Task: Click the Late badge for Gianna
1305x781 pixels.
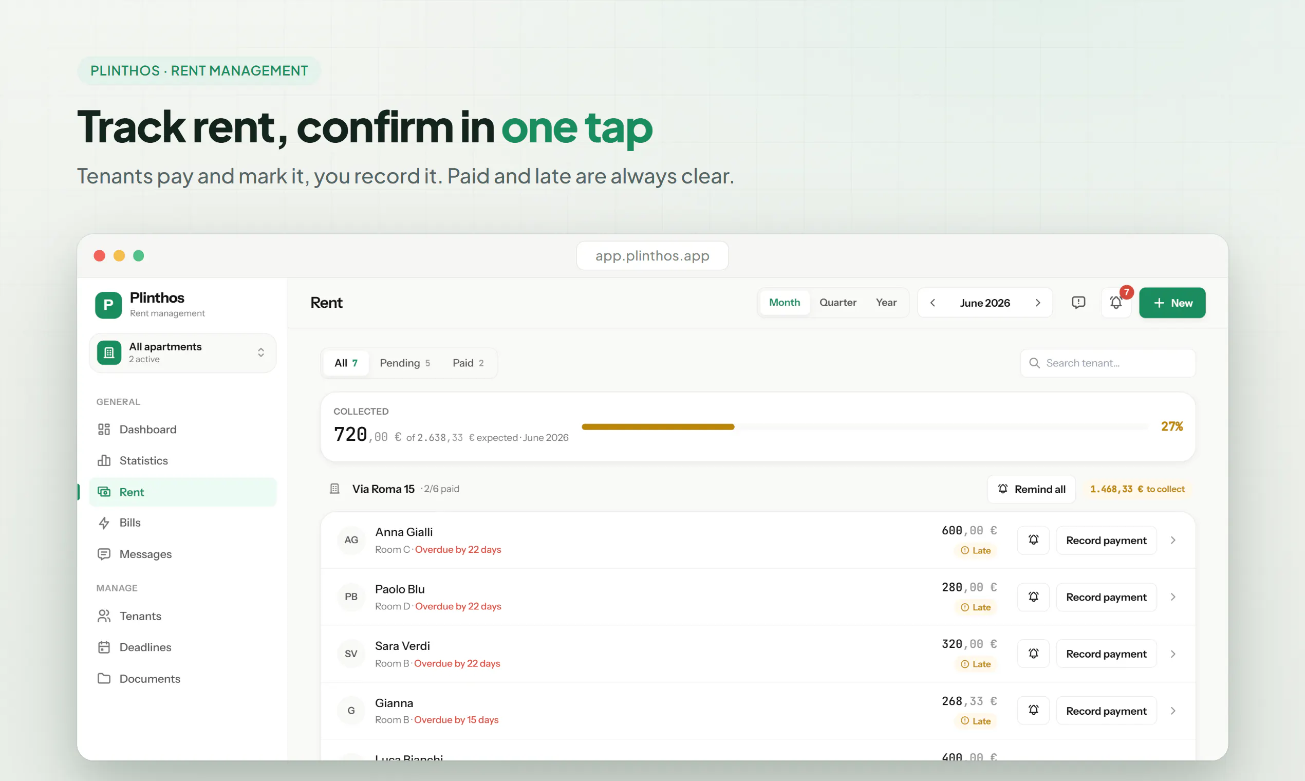Action: click(x=976, y=721)
